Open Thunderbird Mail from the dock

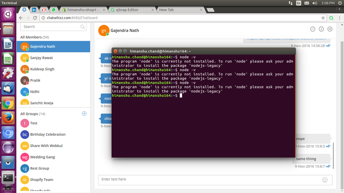[x=8, y=88]
